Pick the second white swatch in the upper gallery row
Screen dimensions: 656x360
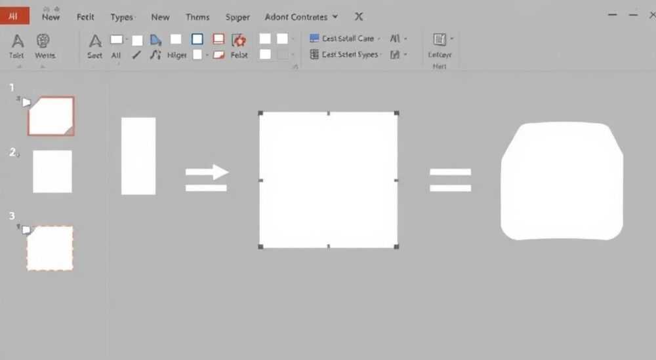(282, 39)
